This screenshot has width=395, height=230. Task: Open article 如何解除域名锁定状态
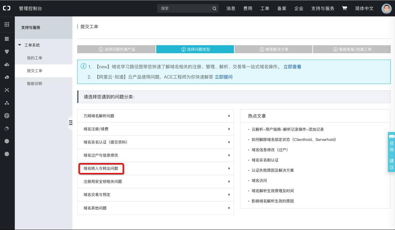pos(294,140)
